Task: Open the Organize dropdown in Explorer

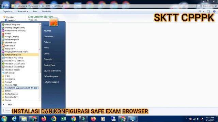Action: tap(7, 11)
